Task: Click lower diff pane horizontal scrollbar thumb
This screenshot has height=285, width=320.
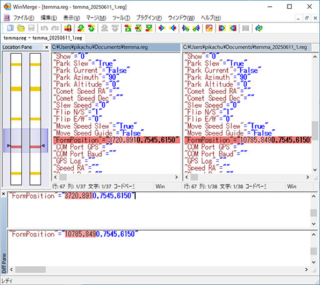Action: (31, 269)
